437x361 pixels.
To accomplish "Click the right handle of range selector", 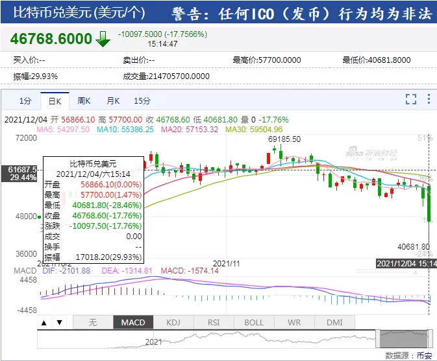I will [x=429, y=338].
